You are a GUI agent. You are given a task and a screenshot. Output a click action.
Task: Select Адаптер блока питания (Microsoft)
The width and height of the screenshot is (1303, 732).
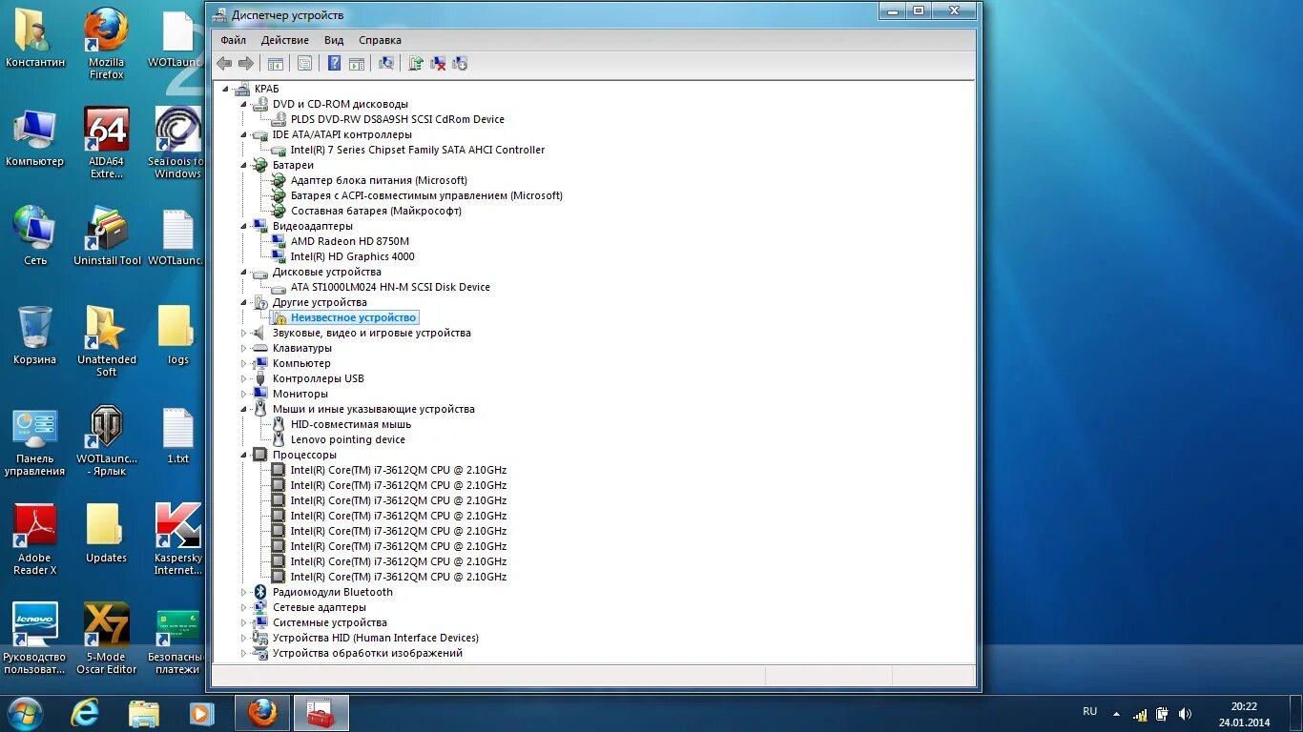379,180
